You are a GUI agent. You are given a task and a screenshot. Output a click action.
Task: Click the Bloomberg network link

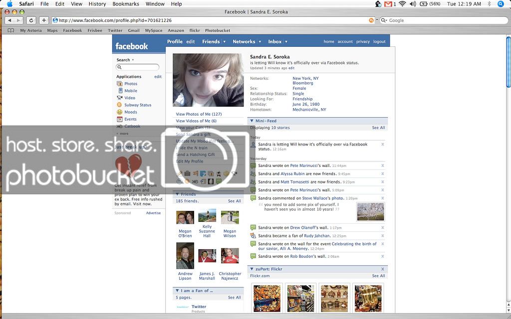coord(303,83)
